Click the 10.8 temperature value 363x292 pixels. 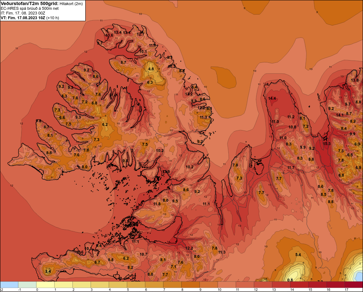pos(292,127)
